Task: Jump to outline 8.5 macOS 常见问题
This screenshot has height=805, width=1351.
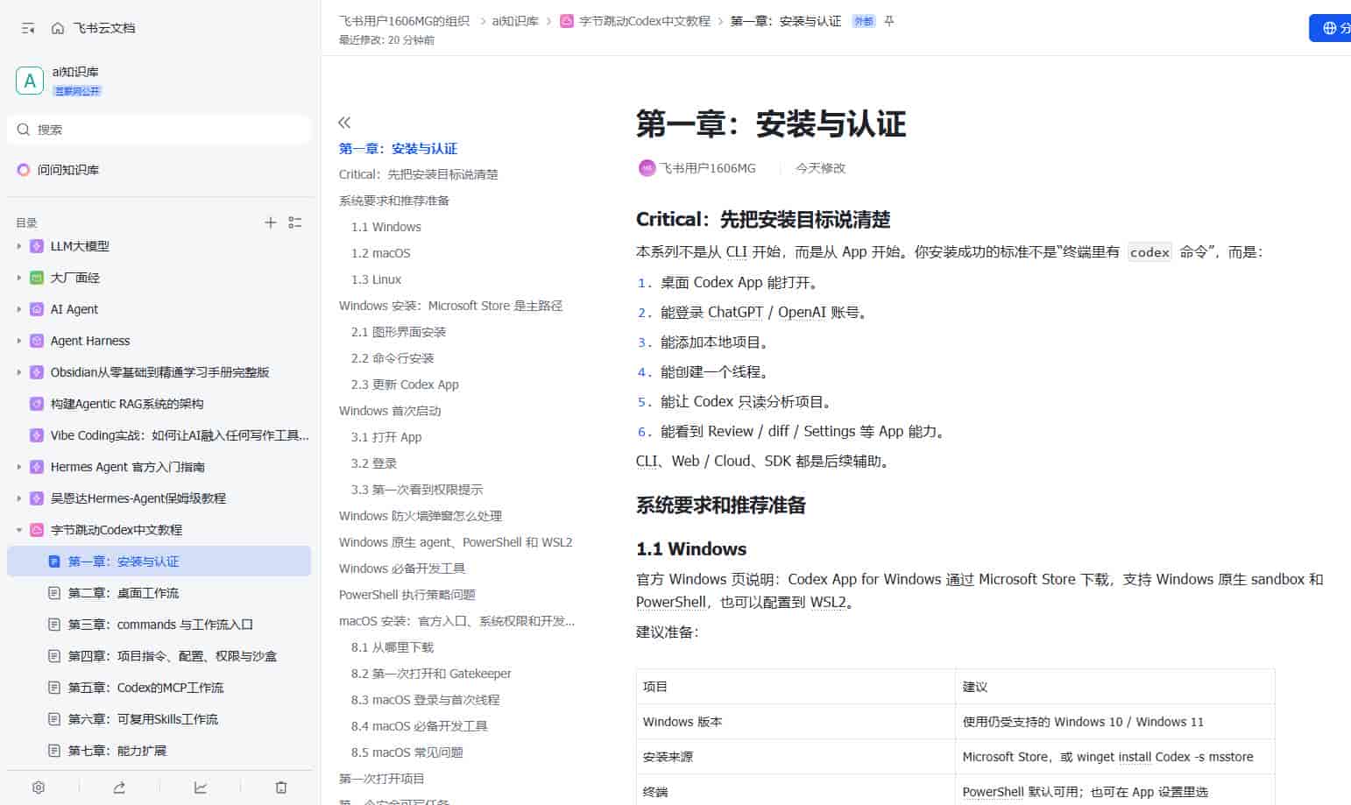Action: point(407,752)
